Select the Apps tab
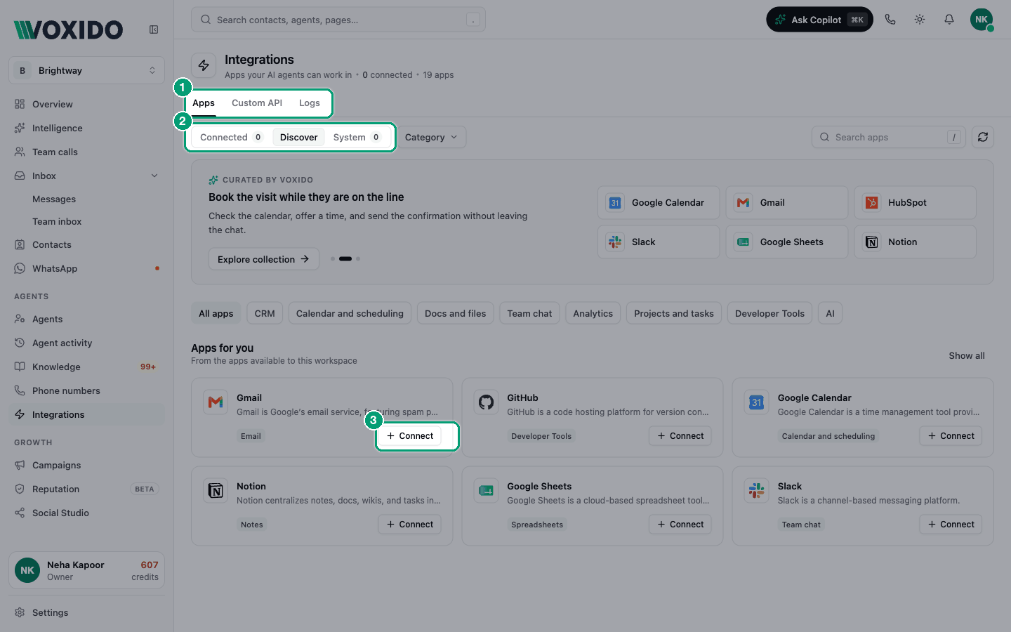Image resolution: width=1011 pixels, height=632 pixels. pyautogui.click(x=204, y=103)
